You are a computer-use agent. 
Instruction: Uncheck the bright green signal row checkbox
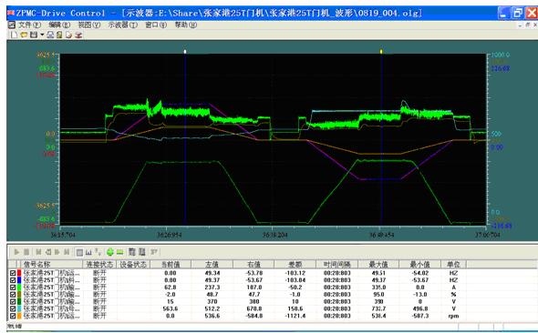(13, 288)
